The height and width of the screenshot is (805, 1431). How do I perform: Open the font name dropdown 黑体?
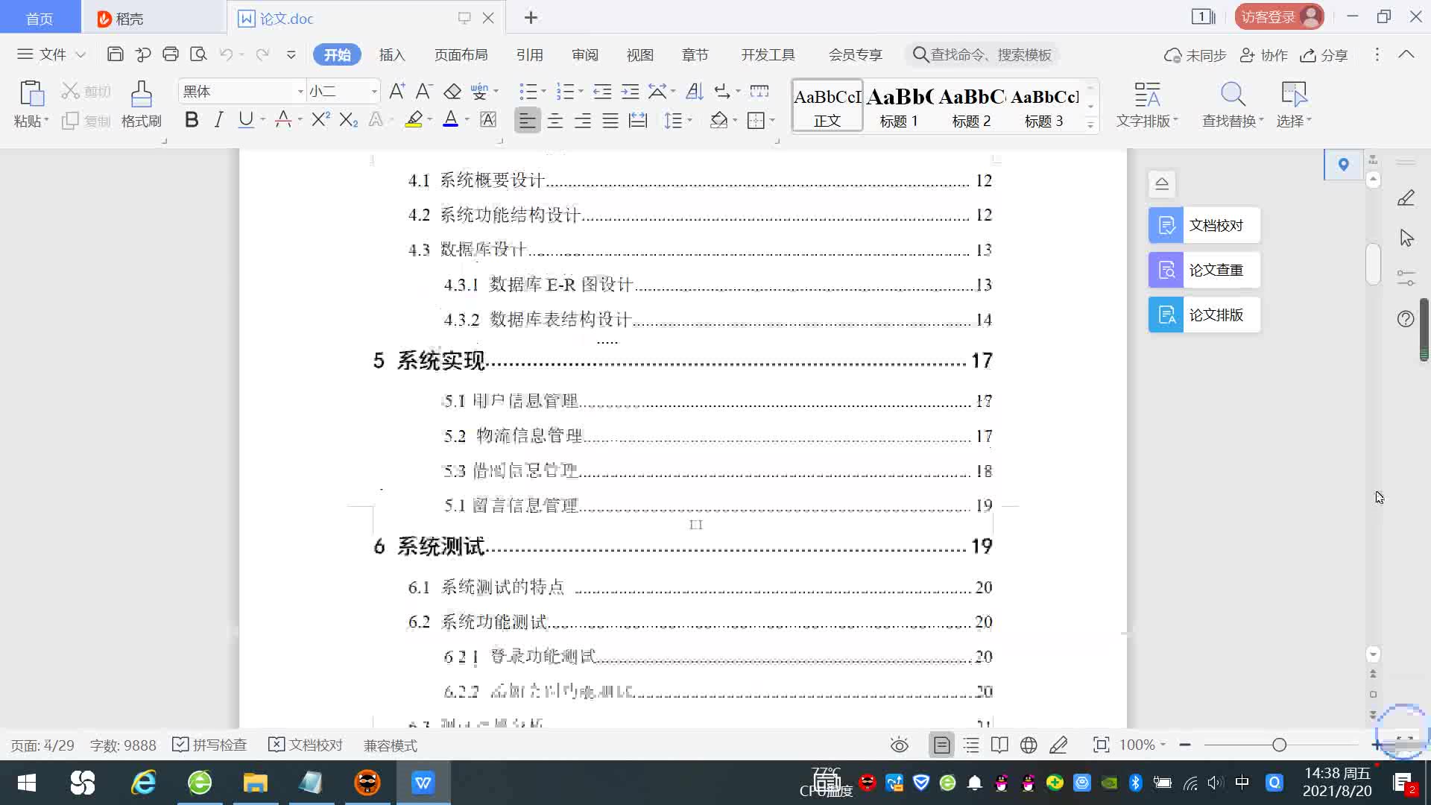pyautogui.click(x=300, y=92)
